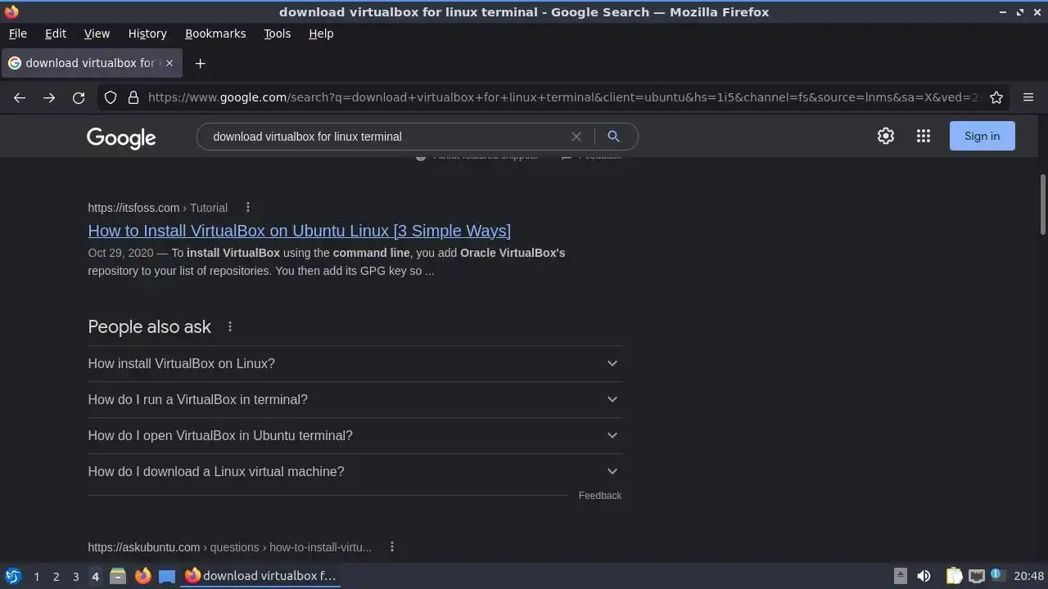This screenshot has height=589, width=1048.
Task: View site security padlock information
Action: point(133,97)
